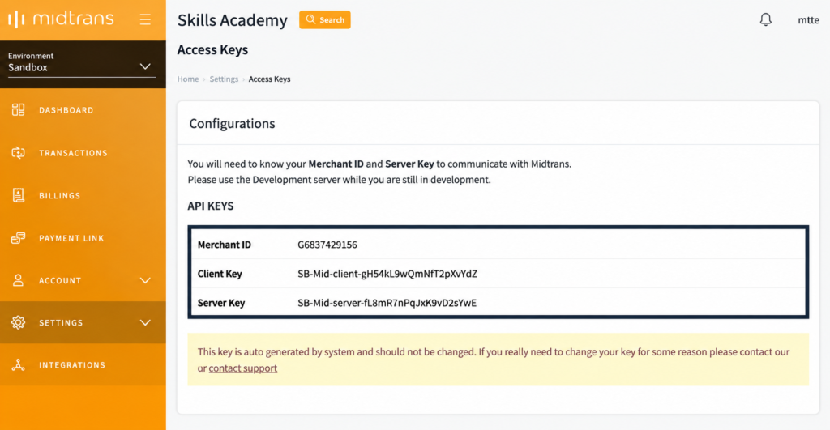Viewport: 830px width, 430px height.
Task: Click the Account person icon
Action: point(18,280)
